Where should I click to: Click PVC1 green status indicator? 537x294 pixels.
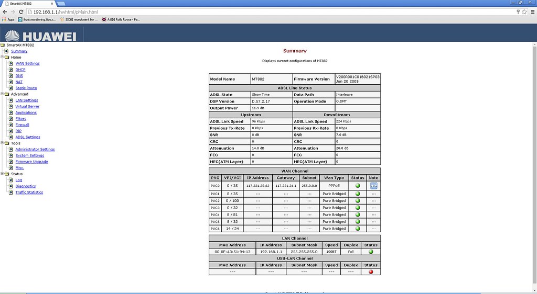pos(358,194)
